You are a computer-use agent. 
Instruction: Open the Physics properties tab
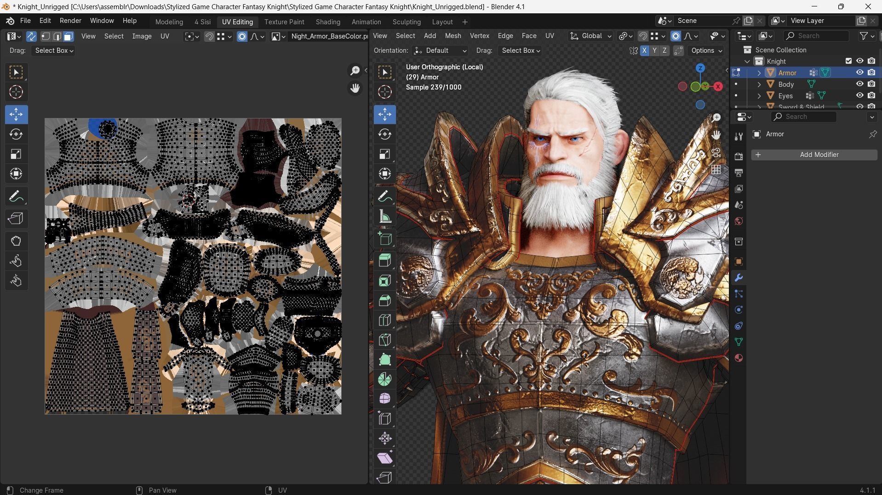click(x=739, y=310)
